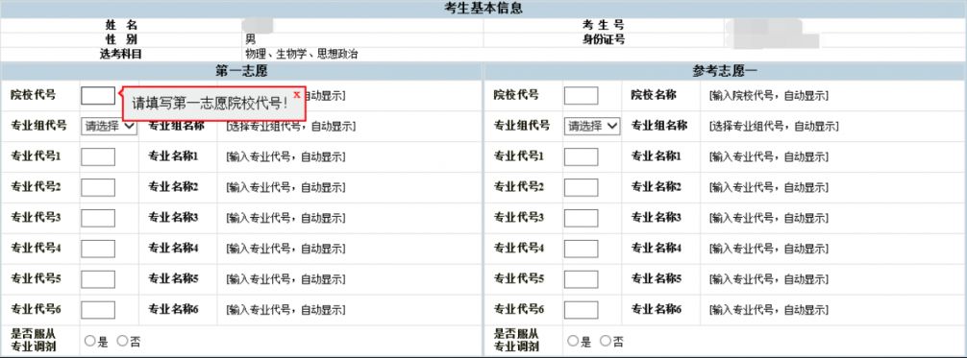
Task: Focus 专业代号1 field in 第一志愿
Action: click(x=98, y=156)
